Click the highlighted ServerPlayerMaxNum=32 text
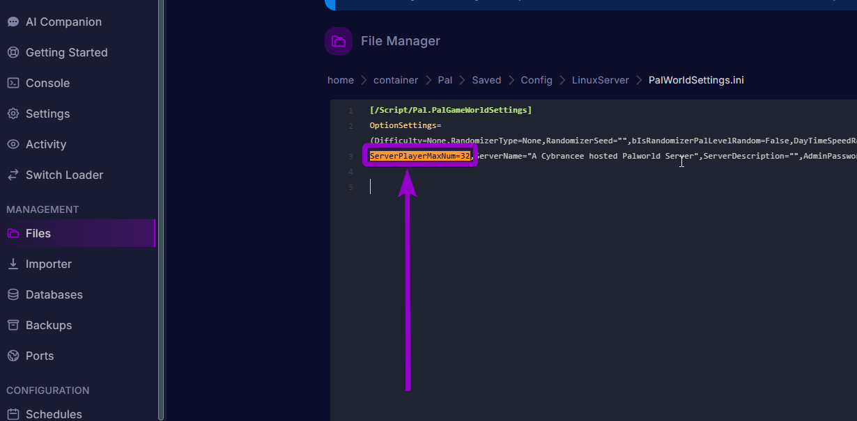857x421 pixels. (420, 156)
